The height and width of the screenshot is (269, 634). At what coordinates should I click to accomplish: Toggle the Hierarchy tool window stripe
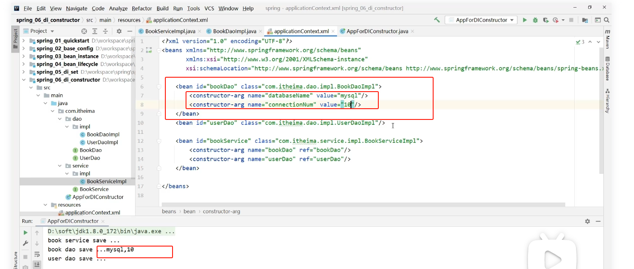607,101
